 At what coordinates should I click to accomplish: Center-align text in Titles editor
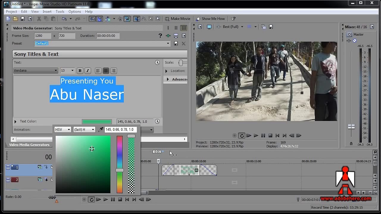[106, 71]
